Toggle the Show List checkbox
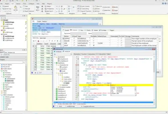Image resolution: width=168 pixels, height=114 pixels. pos(95,7)
